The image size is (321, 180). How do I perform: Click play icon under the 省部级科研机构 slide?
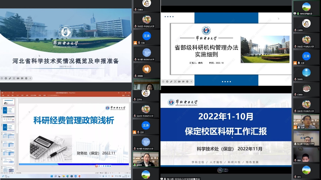point(167,81)
